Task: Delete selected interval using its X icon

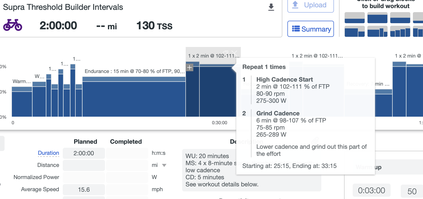Action: coord(235,53)
